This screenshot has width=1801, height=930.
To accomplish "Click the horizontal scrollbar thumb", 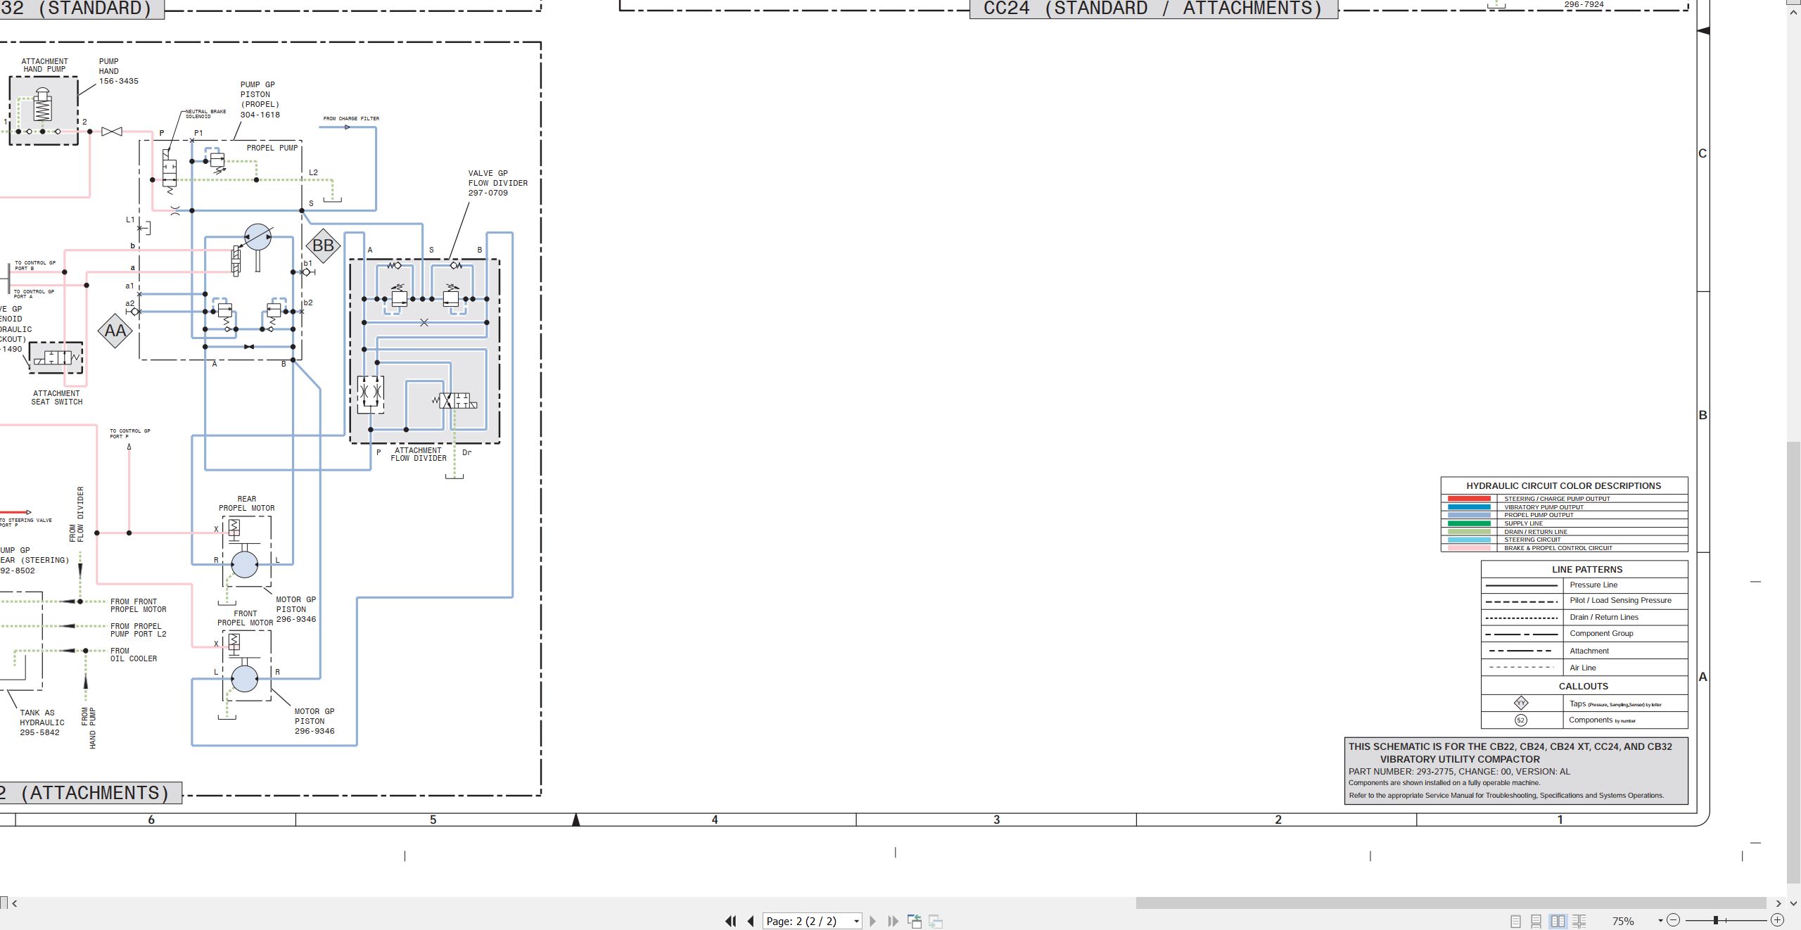I will point(1451,903).
